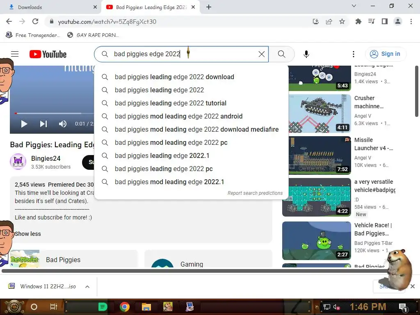Search by voice with the microphone icon
The width and height of the screenshot is (420, 315).
306,54
